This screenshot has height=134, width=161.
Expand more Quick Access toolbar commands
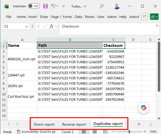click(x=63, y=6)
